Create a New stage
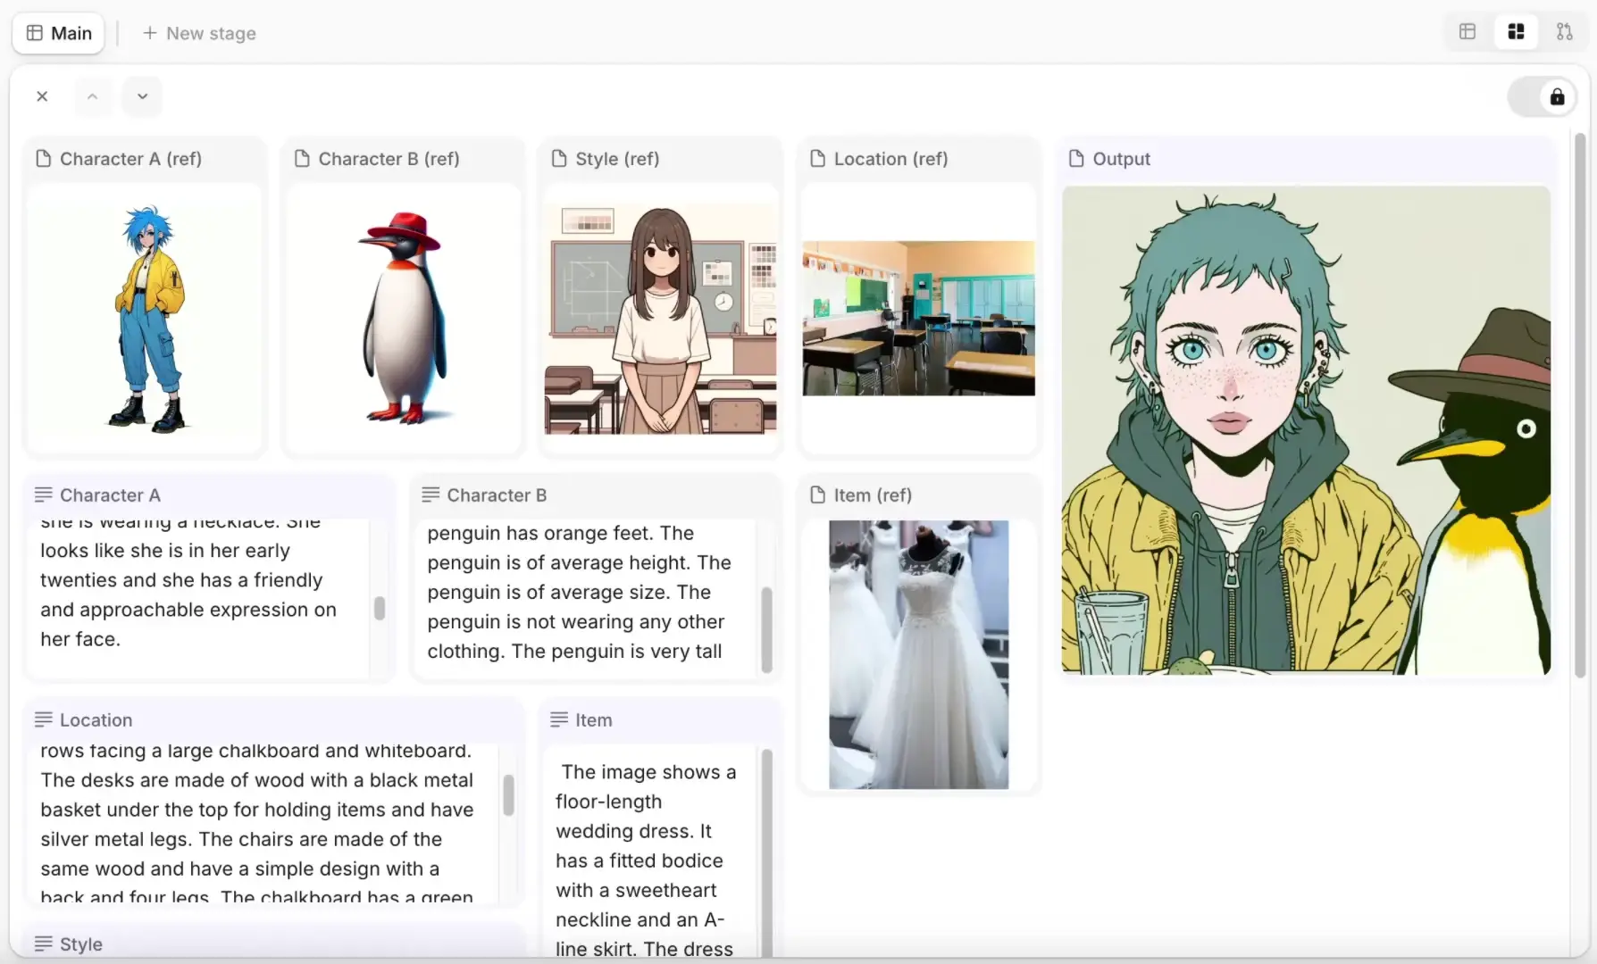Screen dimensions: 1597x964 pos(199,33)
